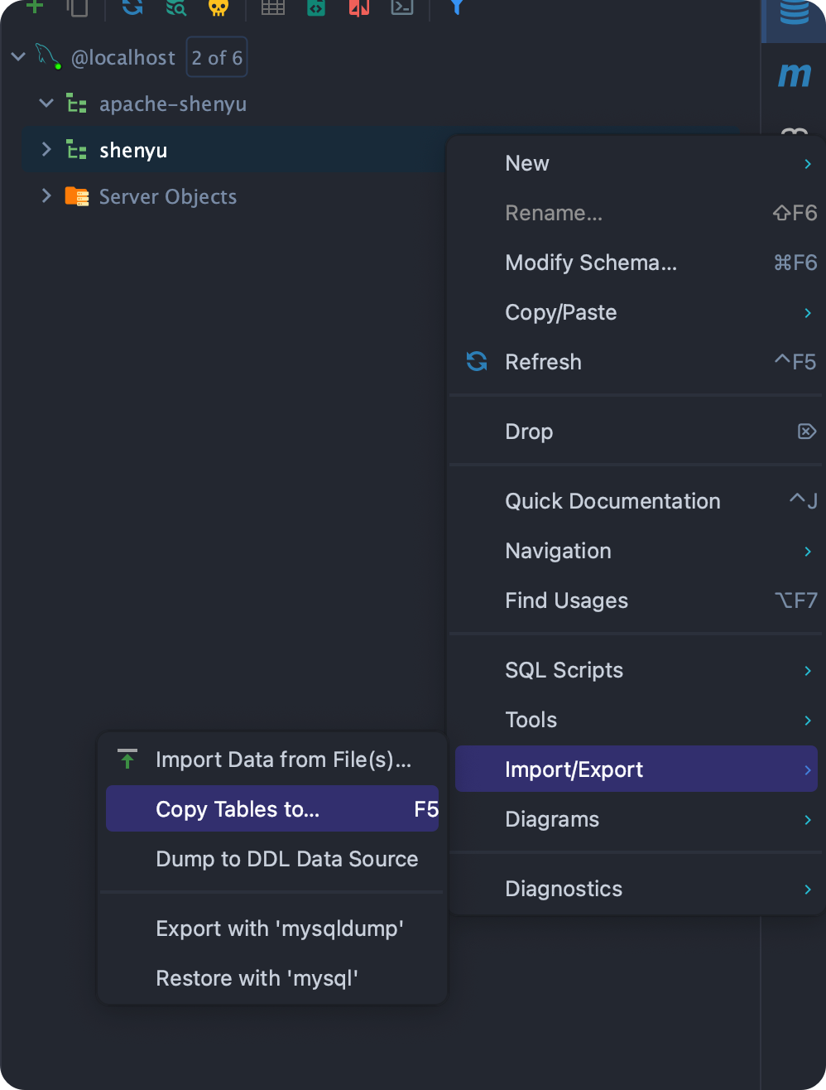Click the Database tool window icon
826x1090 pixels.
pyautogui.click(x=794, y=12)
